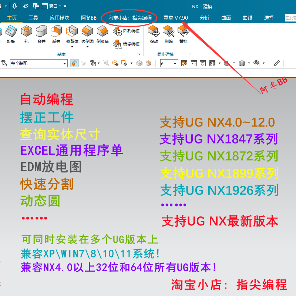Viewport: 296px width, 296px height.
Task: Toggle the highlighted orange cube selection button
Action: [x=74, y=63]
